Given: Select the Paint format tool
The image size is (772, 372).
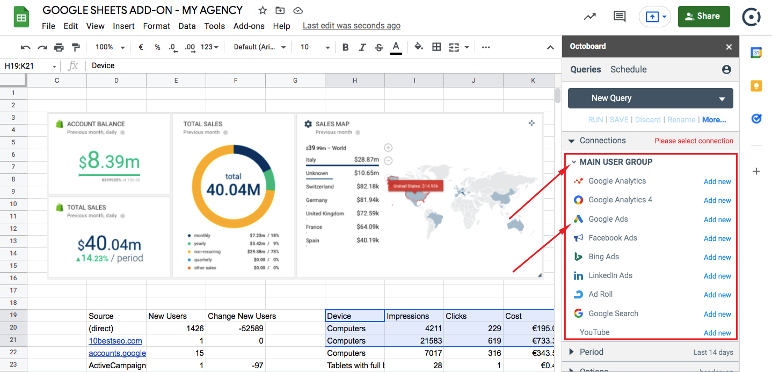Looking at the screenshot, I should pos(76,47).
